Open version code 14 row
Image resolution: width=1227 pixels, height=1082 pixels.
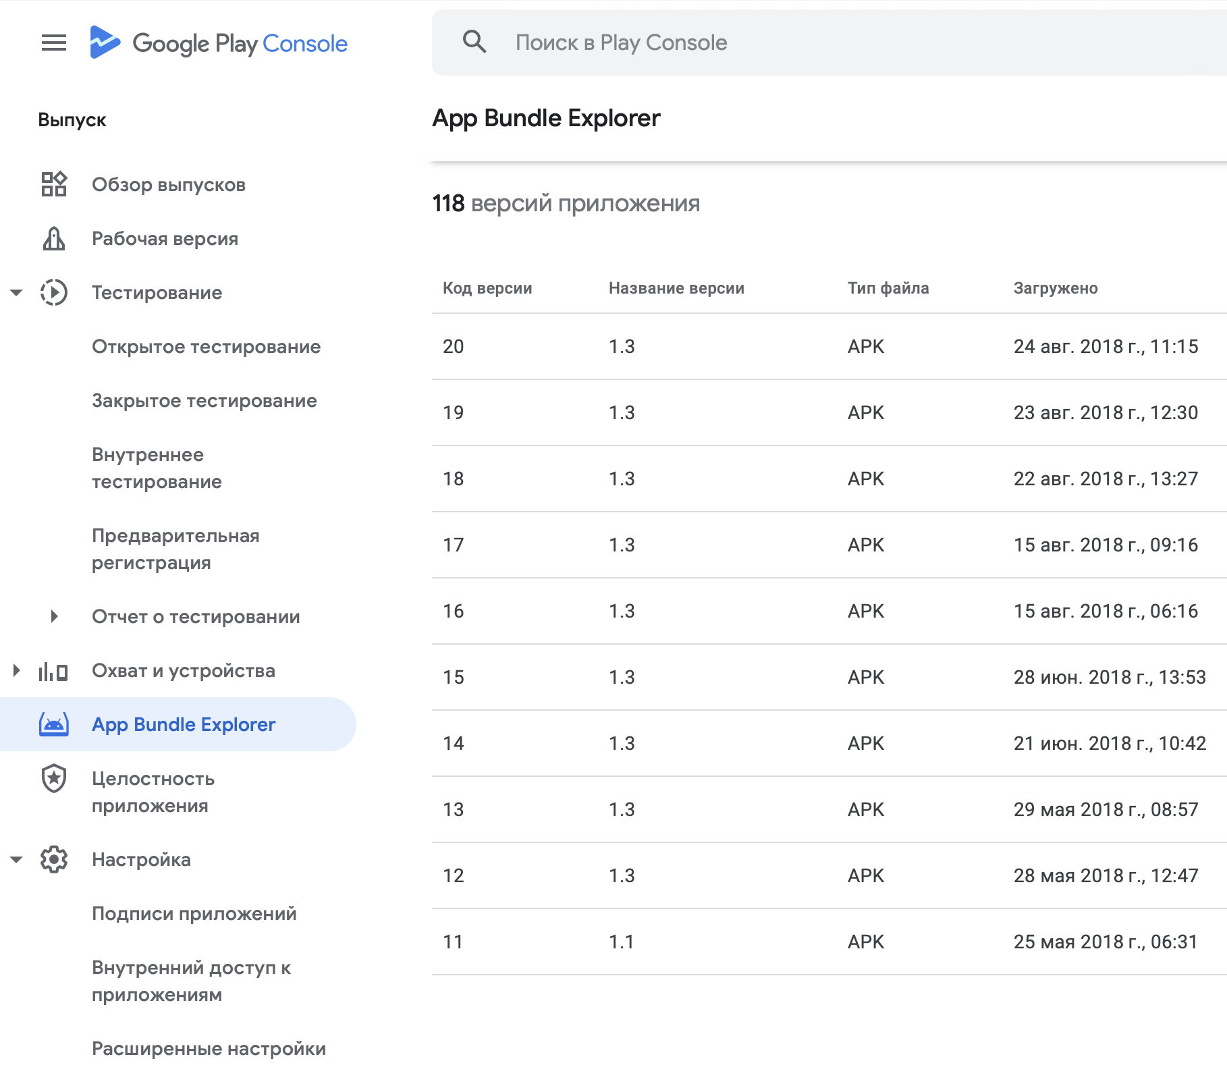[x=829, y=743]
